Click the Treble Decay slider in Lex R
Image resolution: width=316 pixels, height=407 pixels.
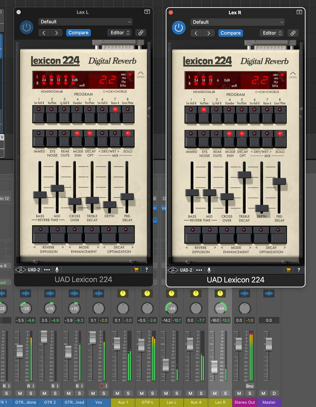click(244, 175)
